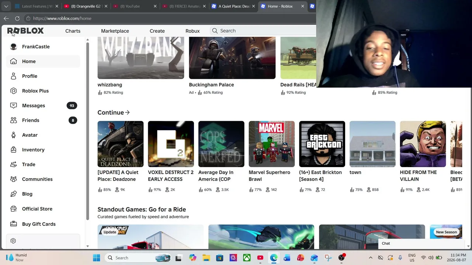The width and height of the screenshot is (472, 265).
Task: Open the Create menu
Action: coord(157,31)
